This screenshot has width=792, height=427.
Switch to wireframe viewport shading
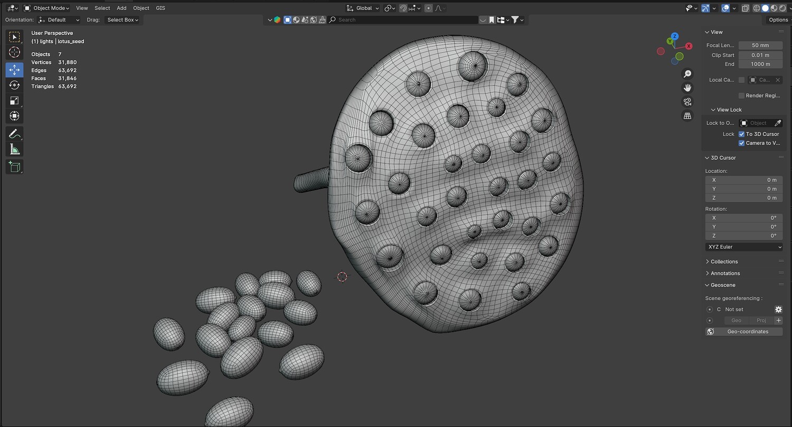click(x=757, y=8)
